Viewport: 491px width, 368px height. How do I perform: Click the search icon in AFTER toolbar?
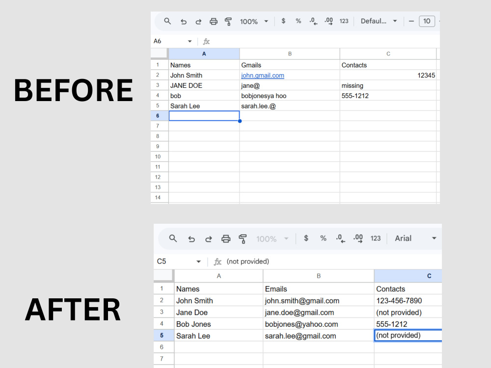[173, 238]
